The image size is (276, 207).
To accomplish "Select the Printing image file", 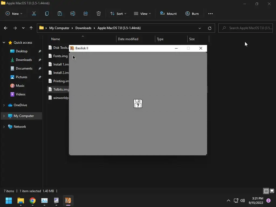I will (58, 81).
